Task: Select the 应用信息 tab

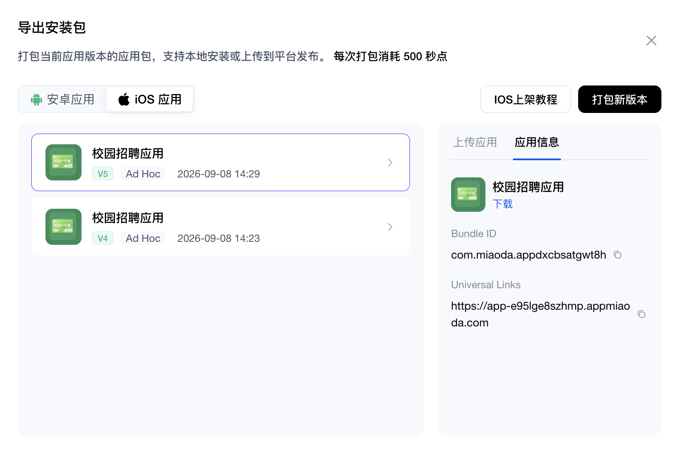Action: coord(537,142)
